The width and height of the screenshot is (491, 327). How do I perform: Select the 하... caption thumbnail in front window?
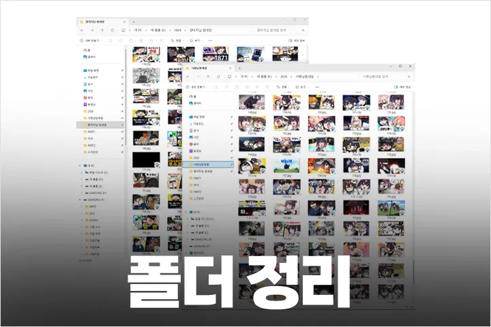252,208
